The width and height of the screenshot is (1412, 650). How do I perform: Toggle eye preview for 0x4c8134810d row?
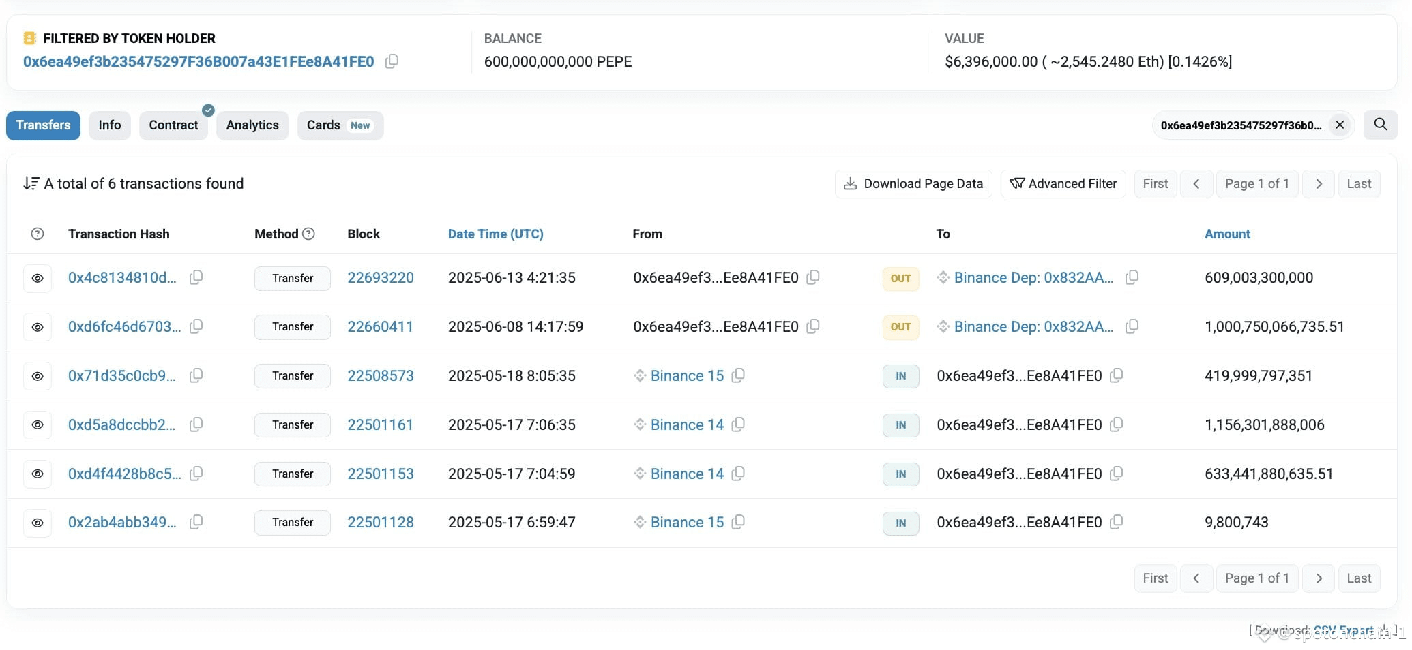pos(38,278)
